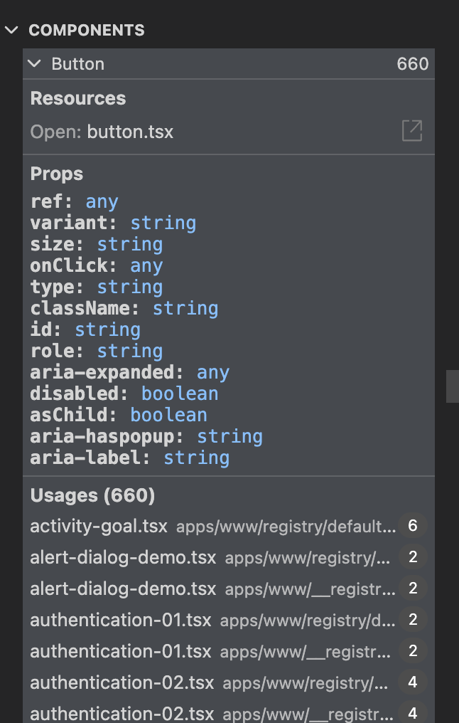Click the count badge 6 on activity-goal.tsx

[413, 525]
